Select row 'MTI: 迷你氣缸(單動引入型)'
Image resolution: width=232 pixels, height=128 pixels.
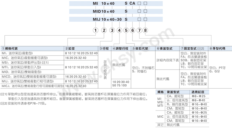pos(32,67)
